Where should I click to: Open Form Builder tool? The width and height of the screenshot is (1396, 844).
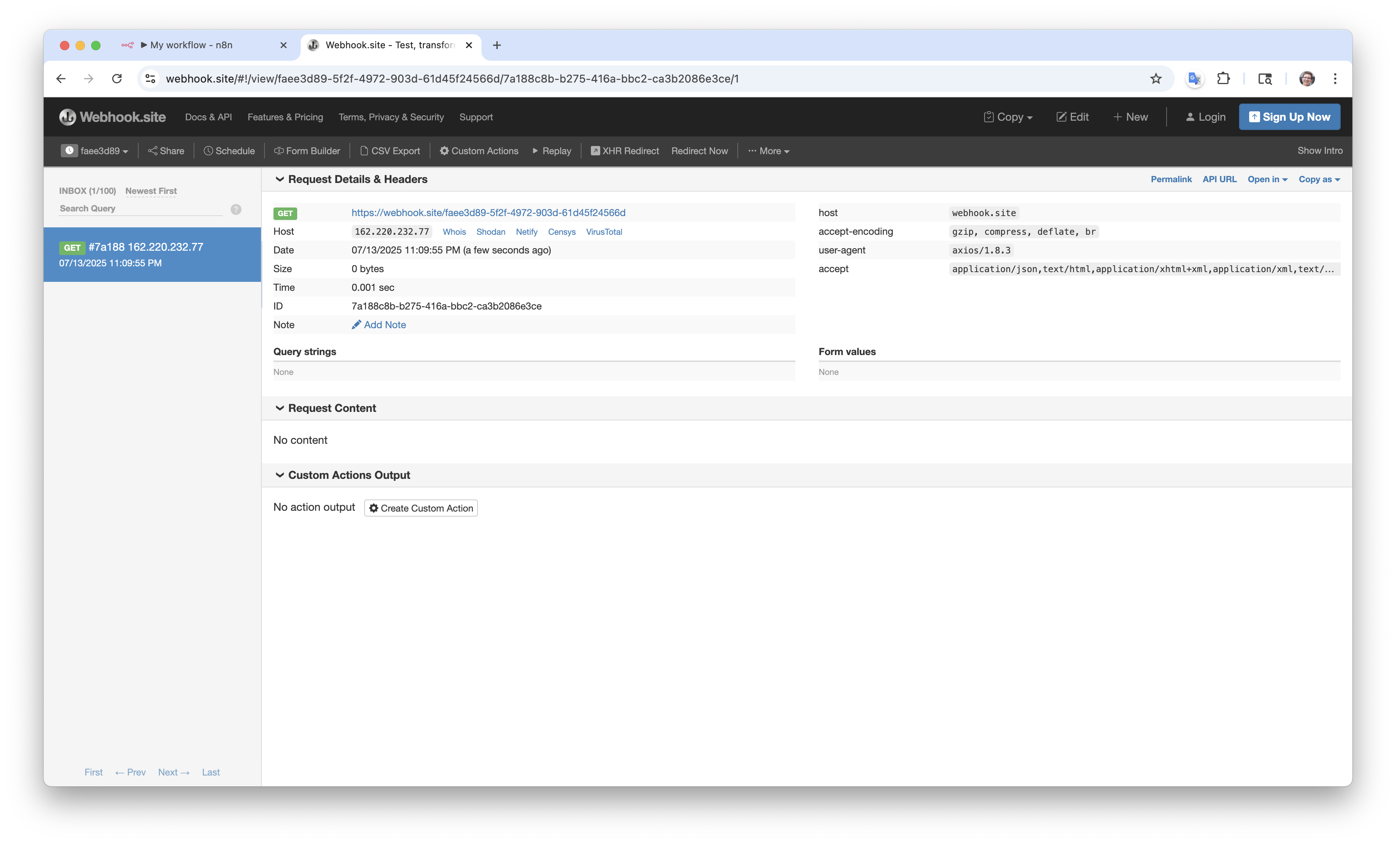tap(307, 151)
